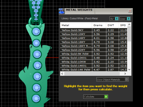Sort by Grams column header
Screen dimensions: 143x107
[99, 25]
